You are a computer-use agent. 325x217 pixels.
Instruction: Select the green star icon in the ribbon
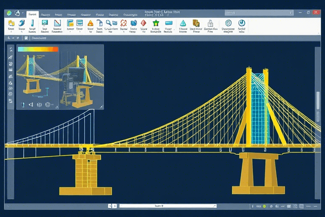pyautogui.click(x=156, y=23)
